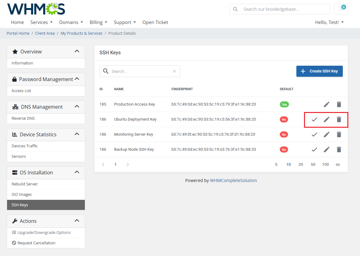This screenshot has width=360, height=256.
Task: Delete the Production Access Key entry
Action: 339,104
